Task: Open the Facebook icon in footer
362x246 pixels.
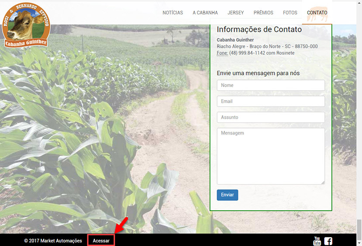Action: [328, 241]
